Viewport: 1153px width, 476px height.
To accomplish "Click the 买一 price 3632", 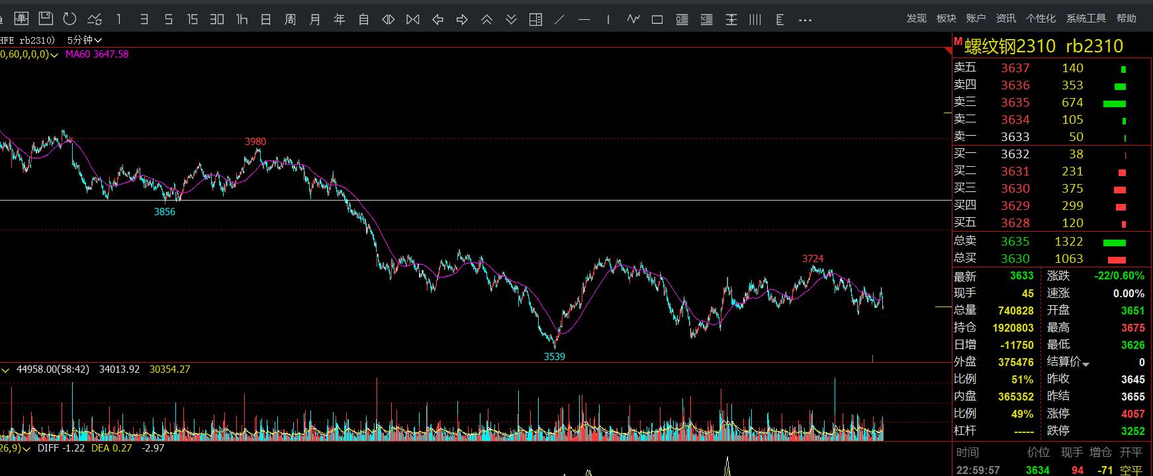I will (x=1015, y=154).
